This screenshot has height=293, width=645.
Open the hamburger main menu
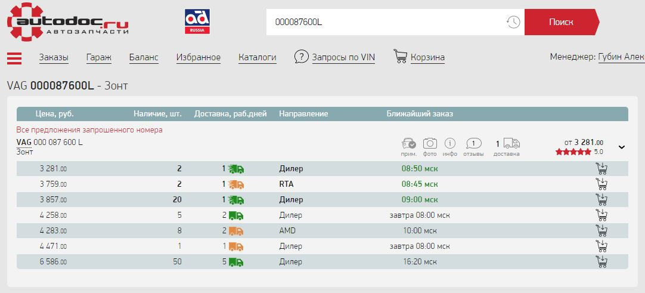click(14, 58)
